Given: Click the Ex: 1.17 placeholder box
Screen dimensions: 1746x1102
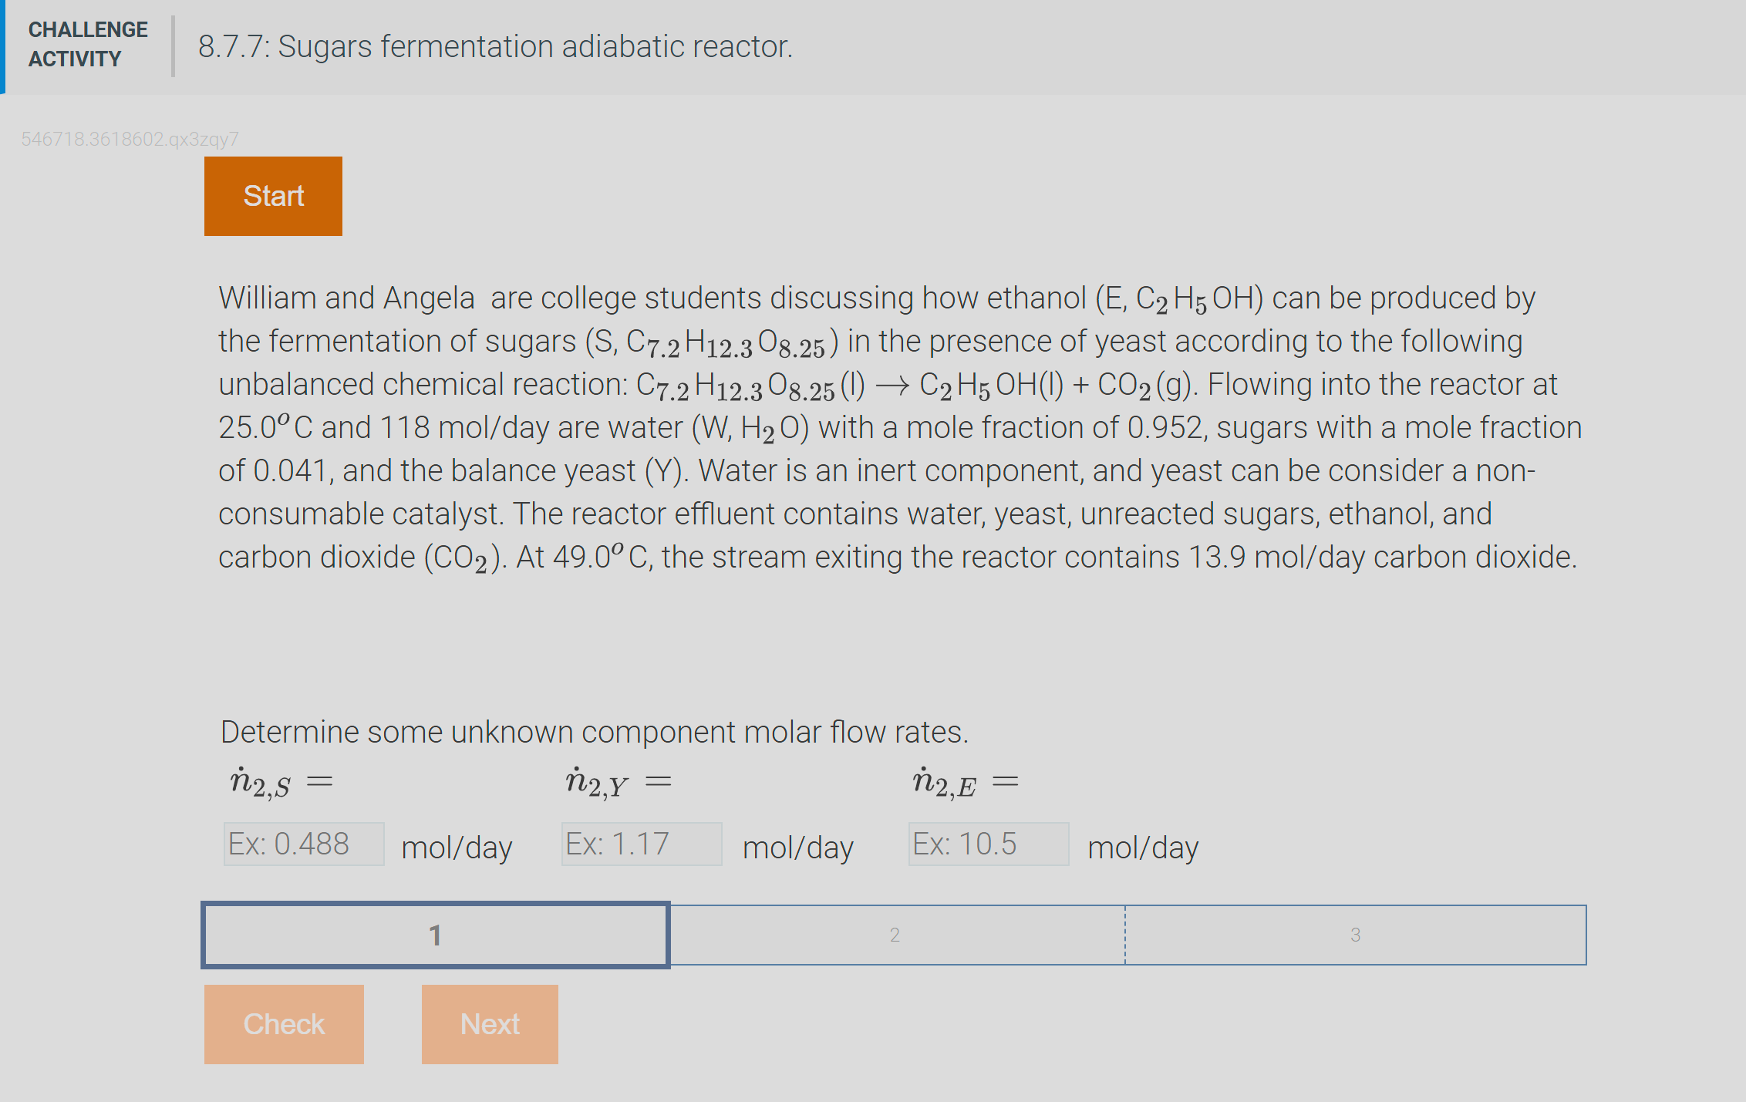Looking at the screenshot, I should pos(641,844).
